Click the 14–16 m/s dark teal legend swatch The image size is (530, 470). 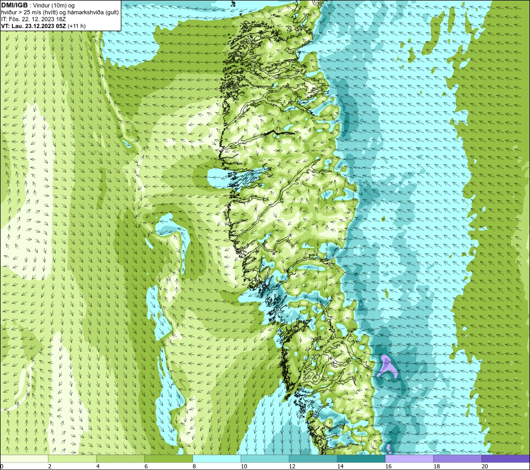coord(361,458)
